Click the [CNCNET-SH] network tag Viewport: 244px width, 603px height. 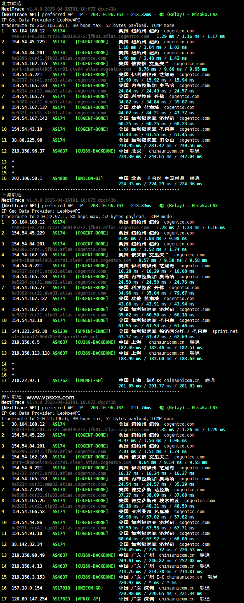[89, 381]
